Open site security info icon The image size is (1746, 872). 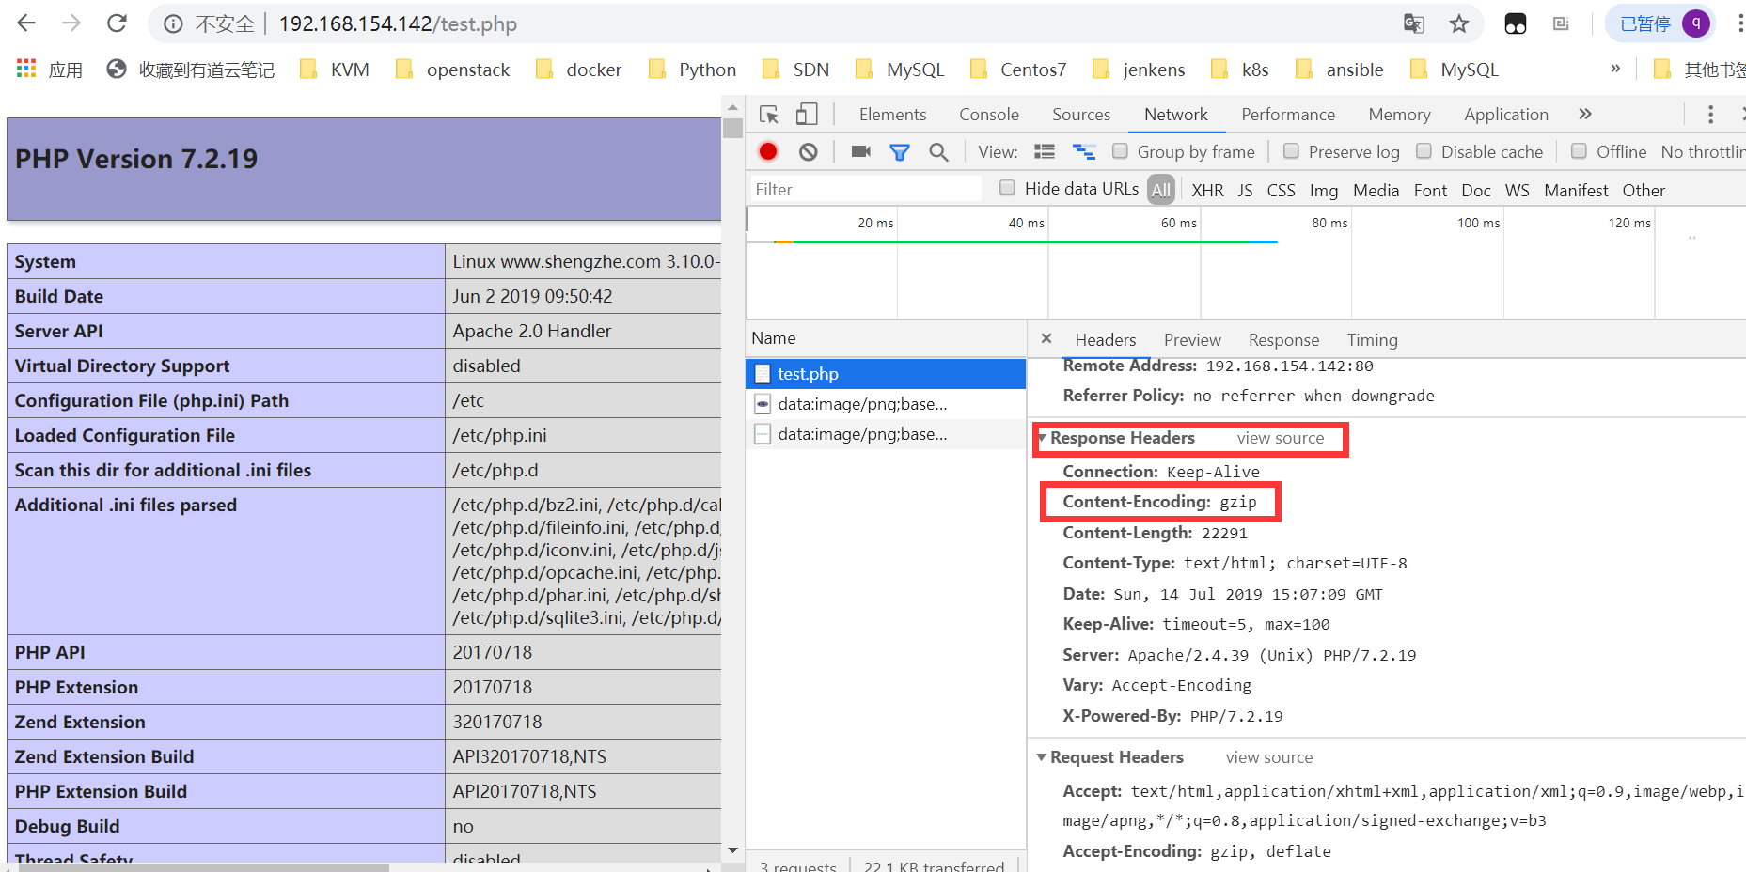coord(173,24)
